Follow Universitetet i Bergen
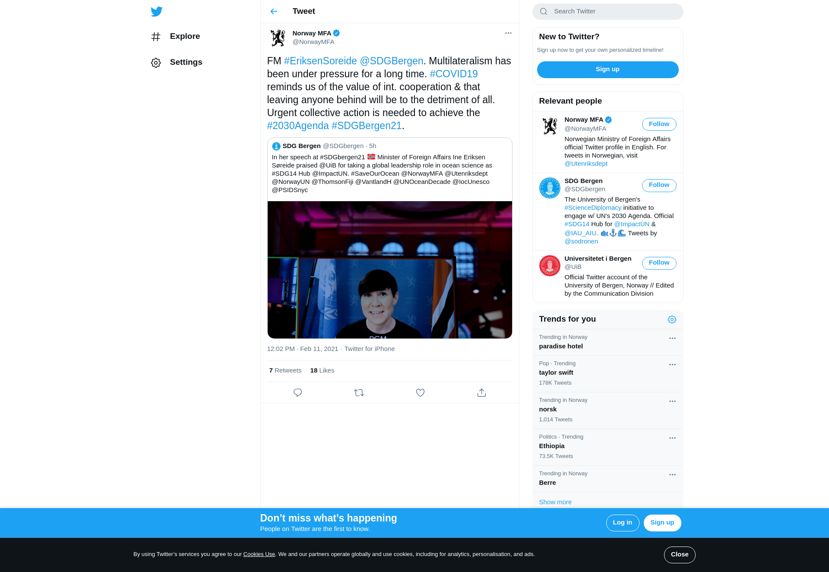829x572 pixels. point(659,263)
